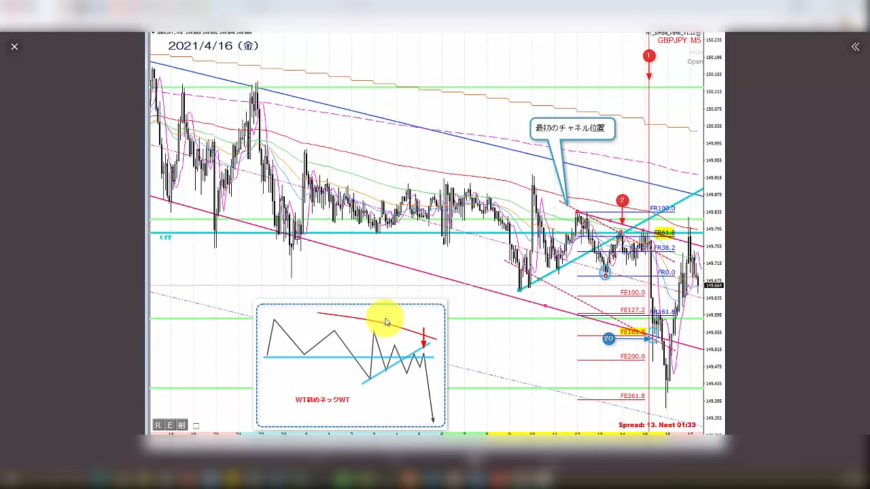The width and height of the screenshot is (870, 489).
Task: Select the FR100.0 retracement label
Action: [x=662, y=209]
